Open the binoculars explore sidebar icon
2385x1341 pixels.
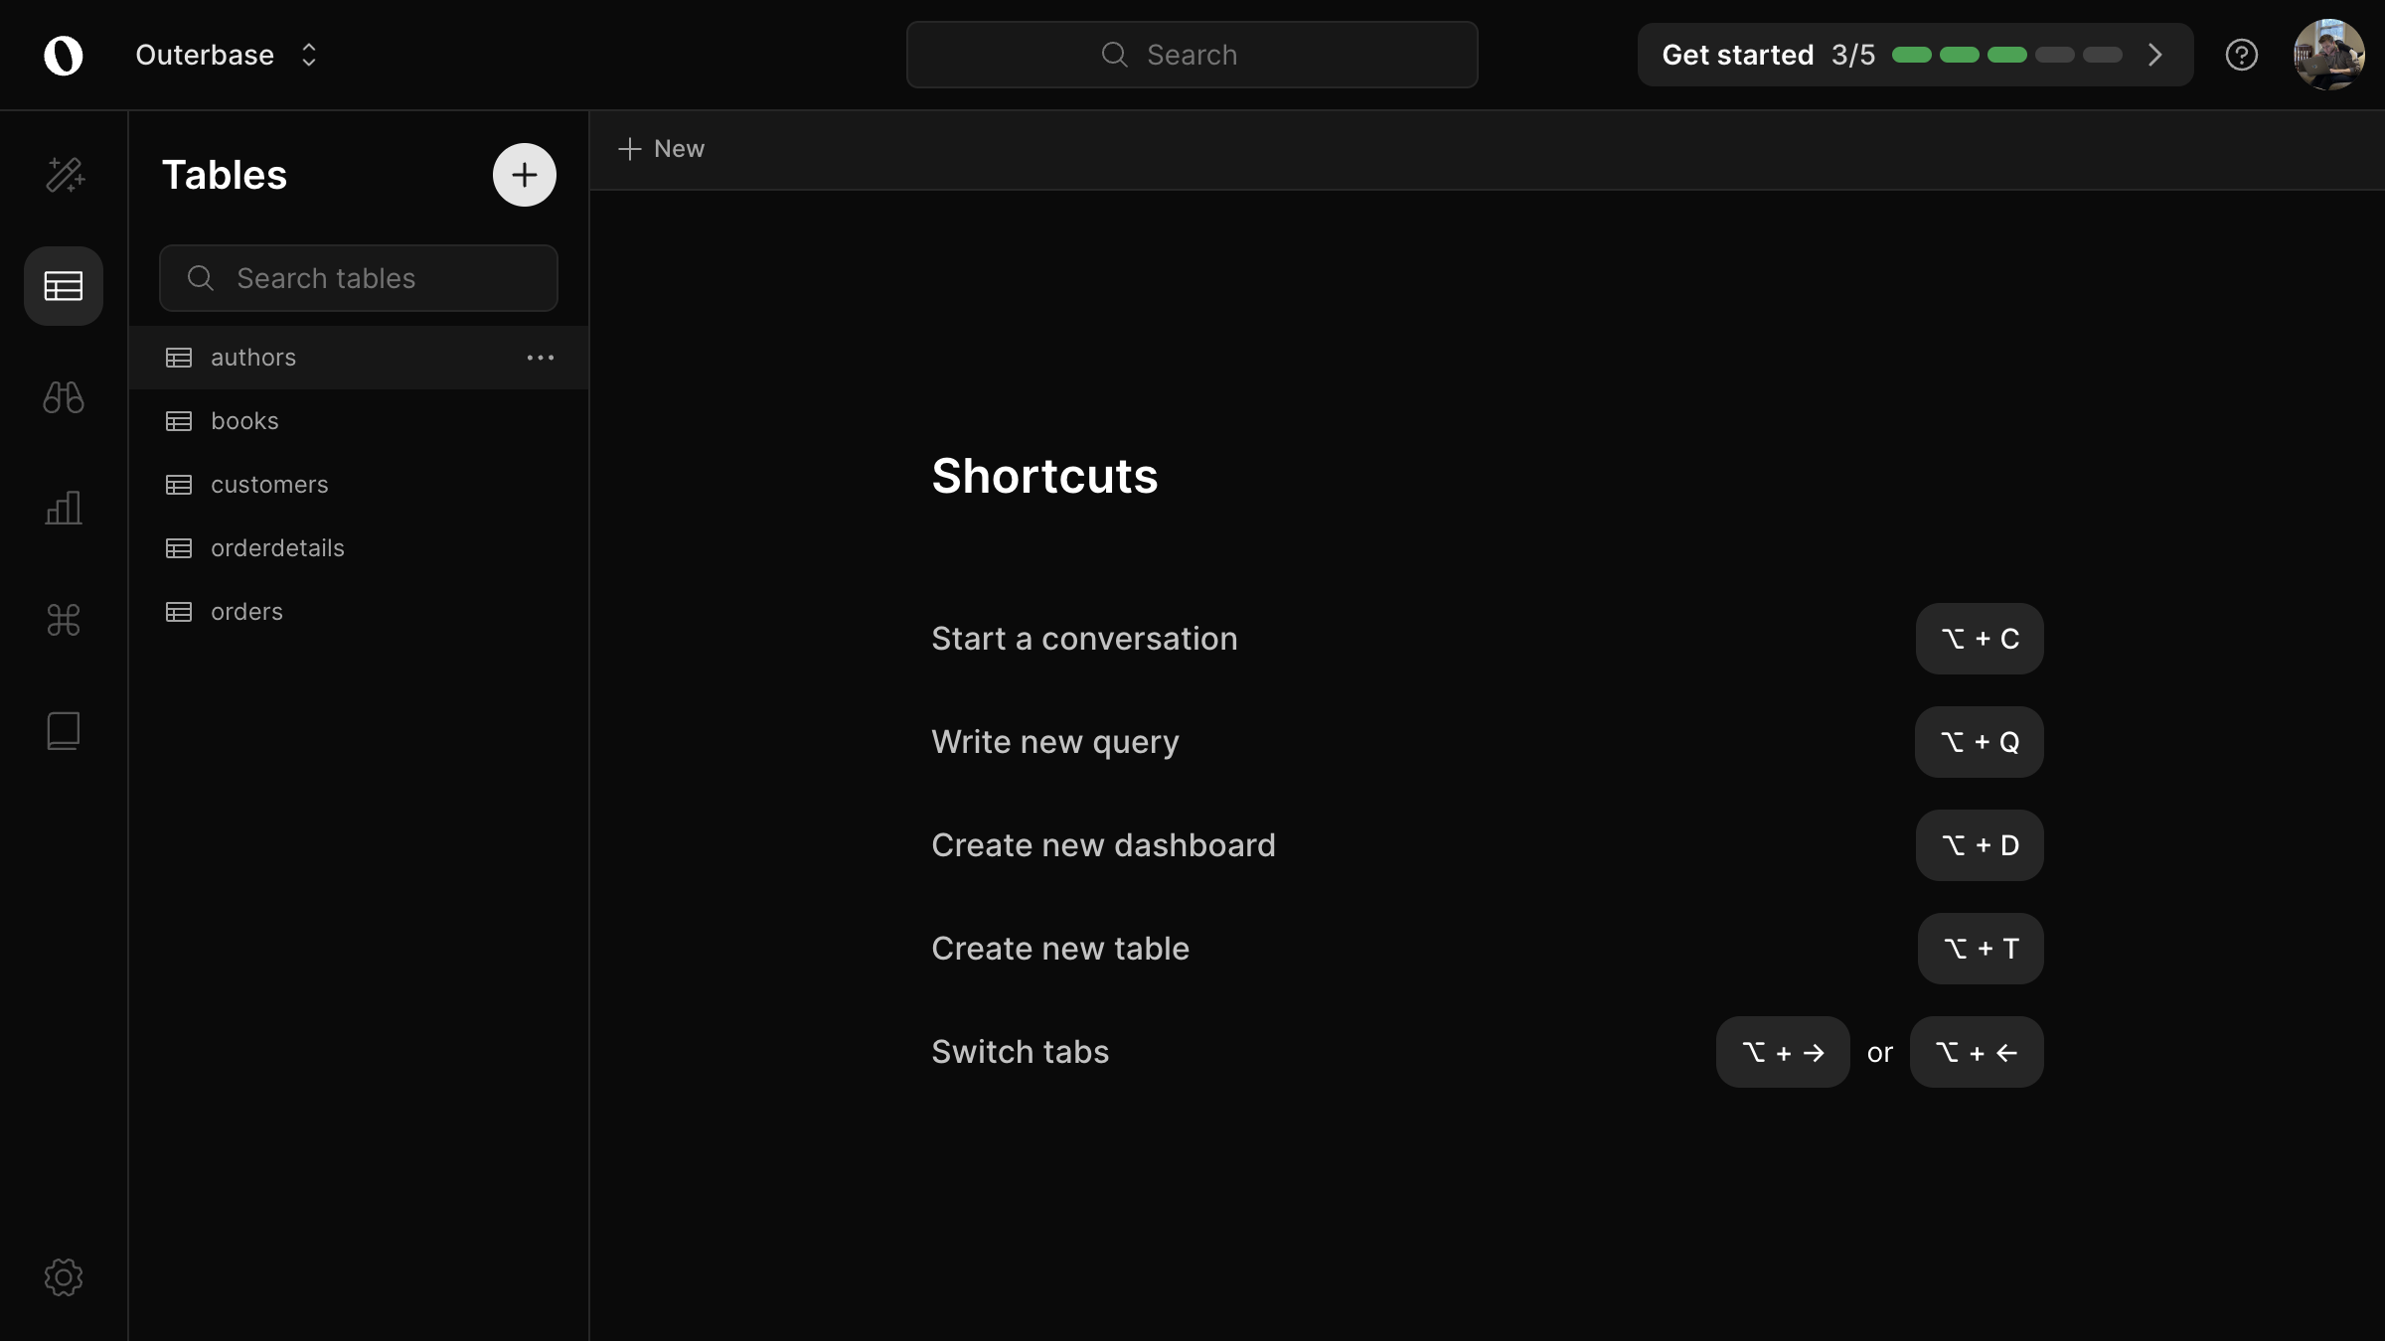pyautogui.click(x=64, y=397)
